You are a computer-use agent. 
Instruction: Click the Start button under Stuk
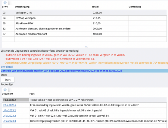(x=8, y=80)
